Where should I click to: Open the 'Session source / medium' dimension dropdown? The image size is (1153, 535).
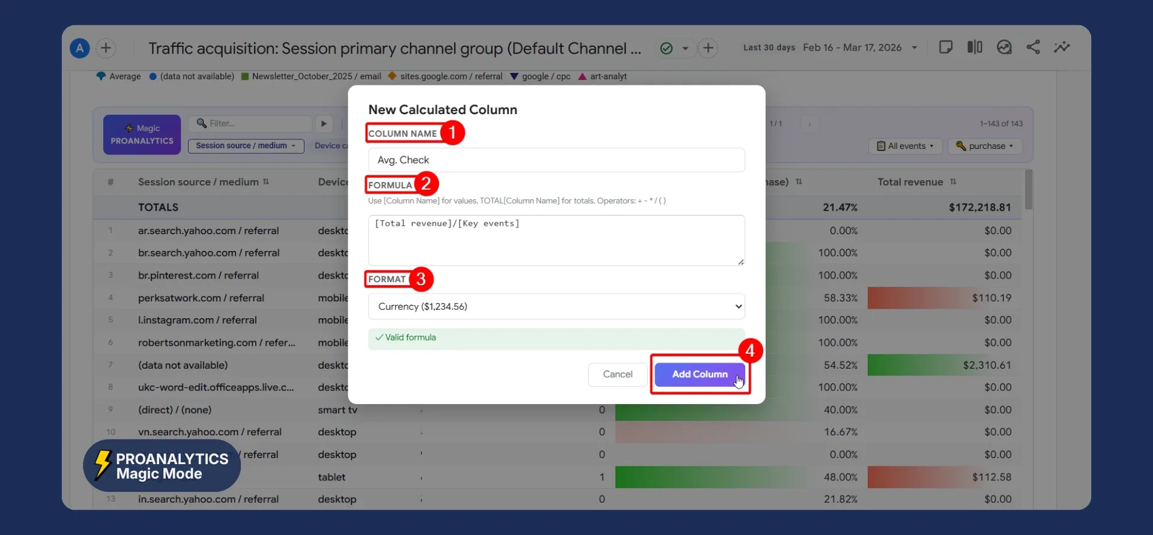click(246, 146)
